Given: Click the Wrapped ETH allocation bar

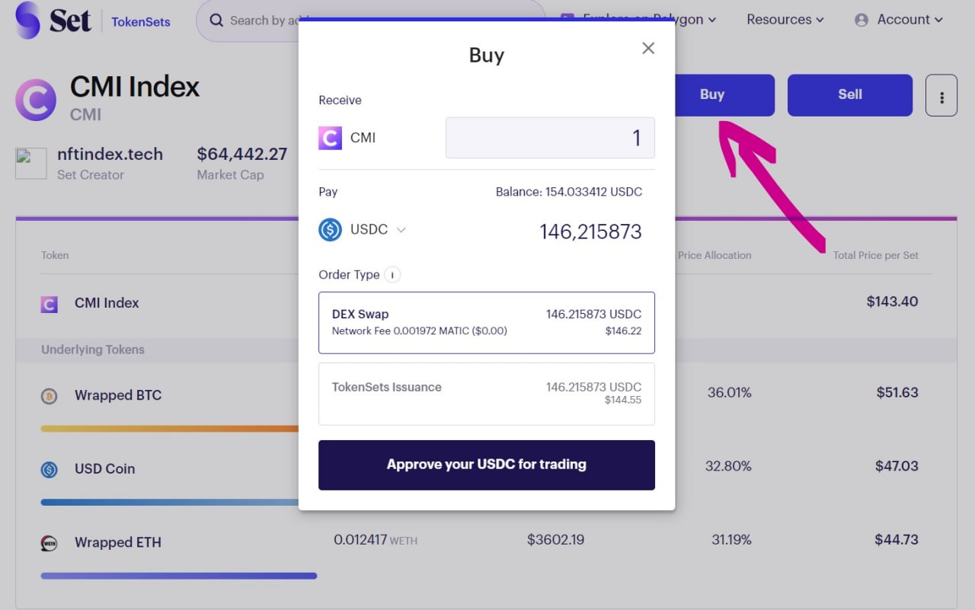Looking at the screenshot, I should [x=179, y=576].
